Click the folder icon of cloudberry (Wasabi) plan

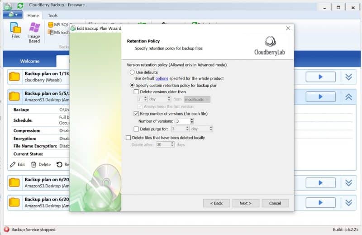(x=14, y=77)
